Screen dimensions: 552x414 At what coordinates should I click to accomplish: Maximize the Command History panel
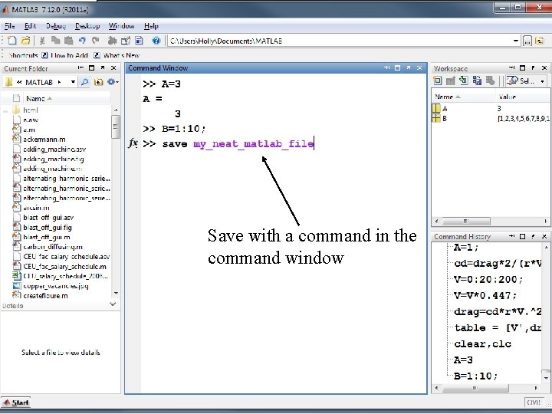coord(522,236)
